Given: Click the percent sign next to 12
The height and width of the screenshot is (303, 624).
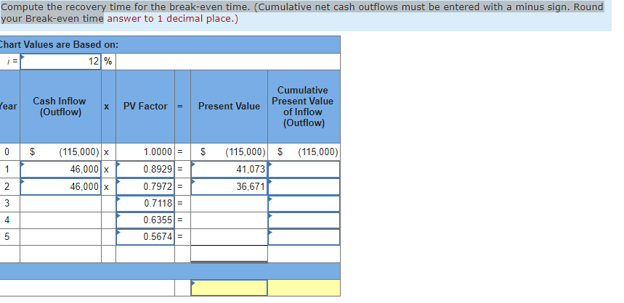Looking at the screenshot, I should click(x=108, y=62).
